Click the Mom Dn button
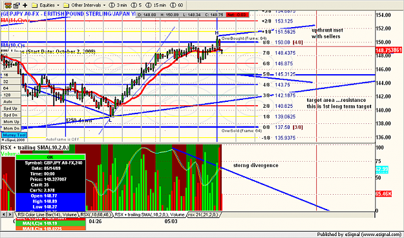Viewport: 404px width, 238px height. [10, 128]
